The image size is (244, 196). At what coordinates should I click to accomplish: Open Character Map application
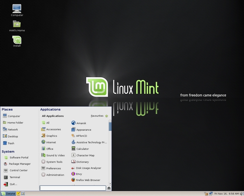pyautogui.click(x=83, y=155)
